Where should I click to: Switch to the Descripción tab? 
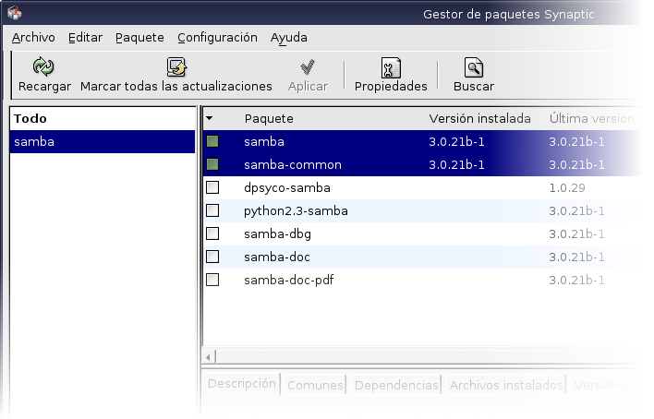(x=241, y=384)
